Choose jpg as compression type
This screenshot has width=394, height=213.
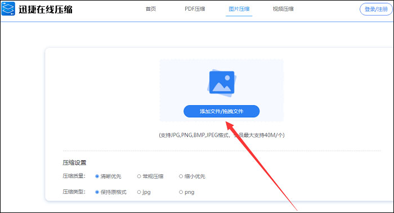[x=144, y=192]
